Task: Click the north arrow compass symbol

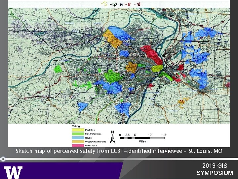Action: 112,137
